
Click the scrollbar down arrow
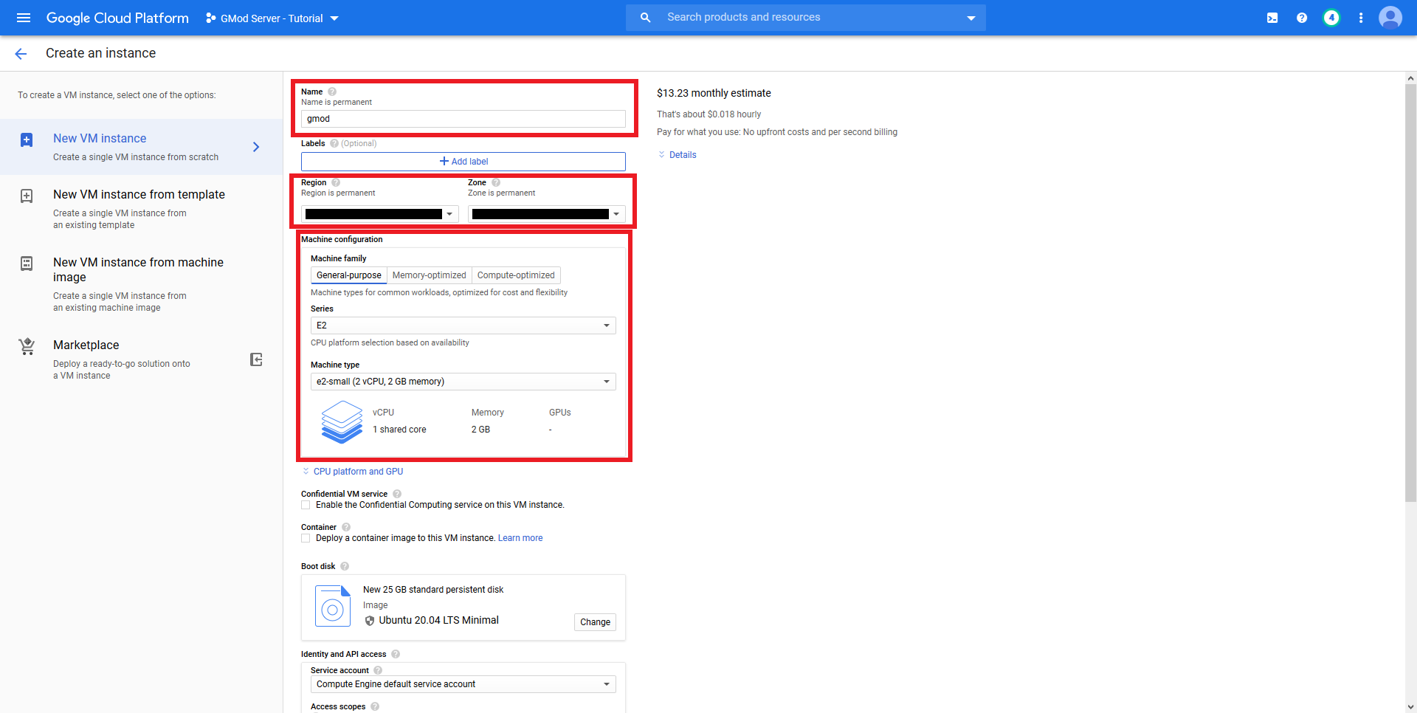1410,707
